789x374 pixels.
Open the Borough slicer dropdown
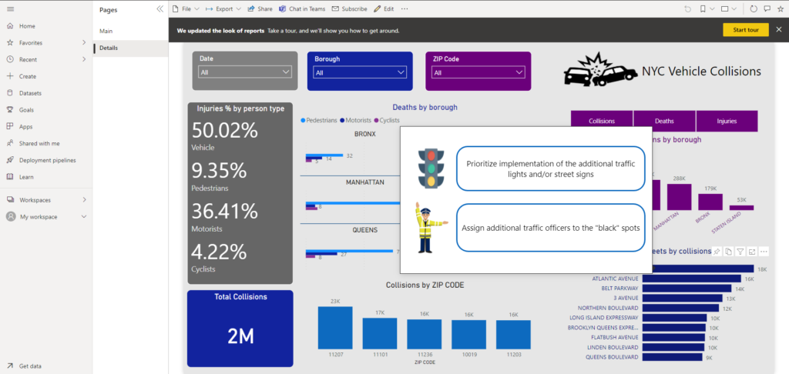[x=360, y=73]
